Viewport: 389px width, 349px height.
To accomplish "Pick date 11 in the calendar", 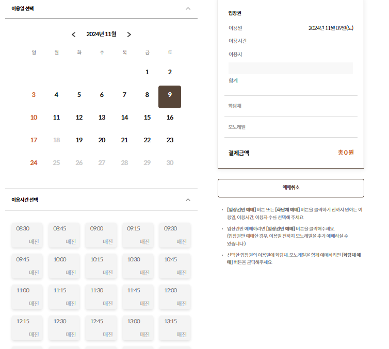I will [x=56, y=118].
